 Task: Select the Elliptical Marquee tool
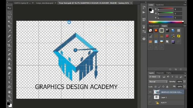(9, 13)
